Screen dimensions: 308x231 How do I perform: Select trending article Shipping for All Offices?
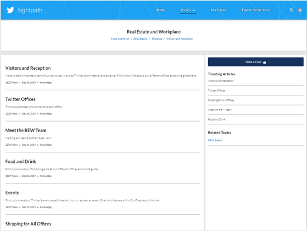pos(221,100)
